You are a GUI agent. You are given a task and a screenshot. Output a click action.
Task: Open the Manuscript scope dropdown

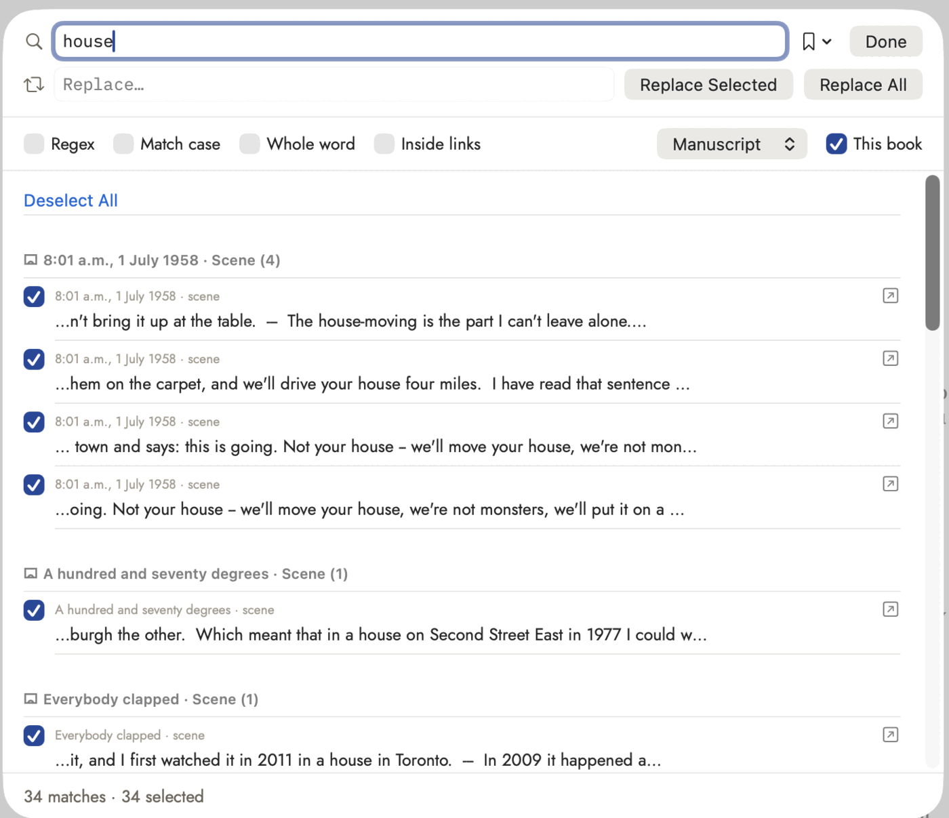pos(732,144)
